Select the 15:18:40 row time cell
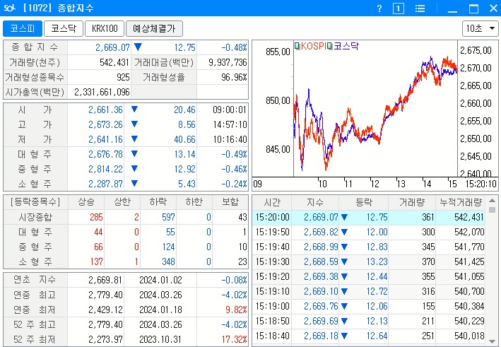 coord(272,336)
